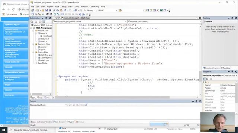This screenshot has height=133, width=238.
Task: Click the browser reload button
Action: pyautogui.click(x=13, y=9)
